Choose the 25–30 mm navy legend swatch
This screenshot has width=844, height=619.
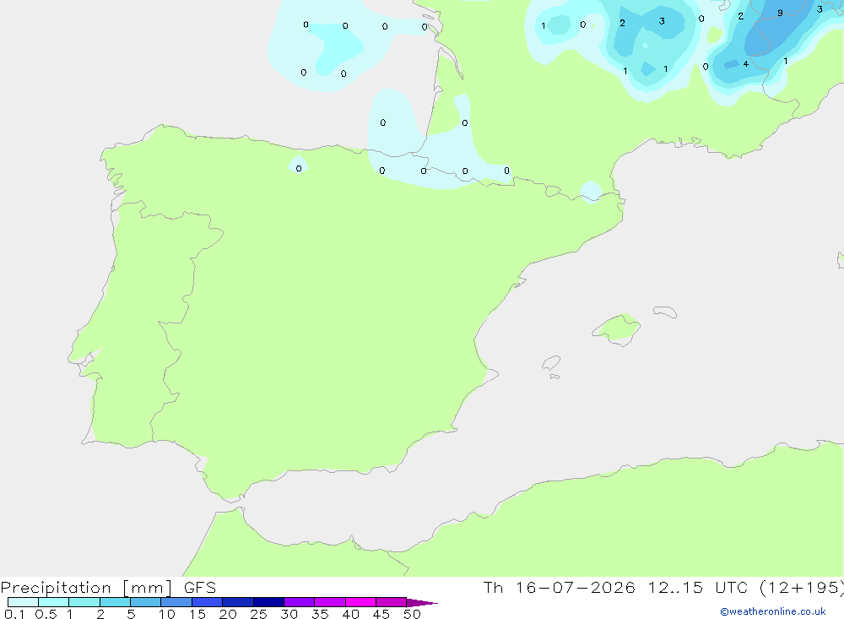(268, 602)
